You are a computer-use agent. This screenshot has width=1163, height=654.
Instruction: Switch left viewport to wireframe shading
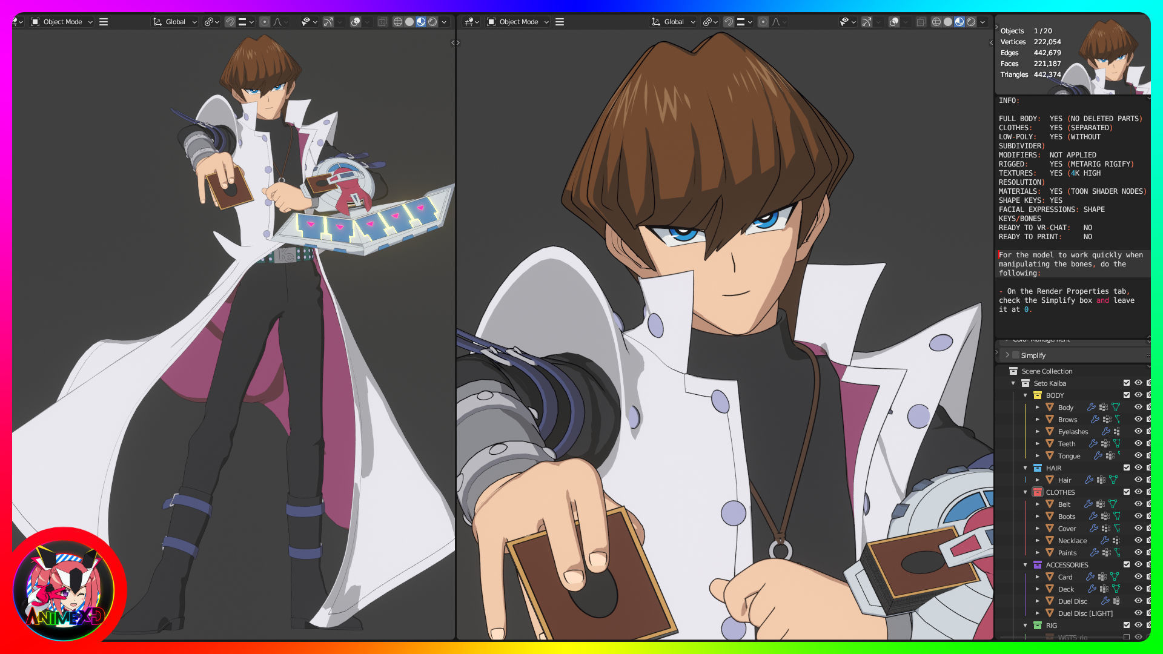tap(398, 22)
